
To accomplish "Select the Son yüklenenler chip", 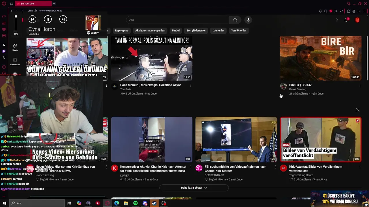I will (x=196, y=30).
